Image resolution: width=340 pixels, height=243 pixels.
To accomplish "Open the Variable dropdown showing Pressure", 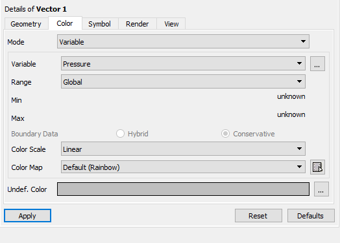I will point(183,63).
